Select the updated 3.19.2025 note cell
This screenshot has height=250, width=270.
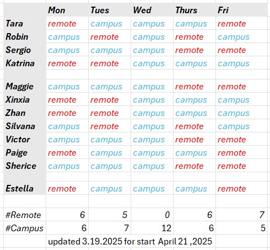[131, 241]
